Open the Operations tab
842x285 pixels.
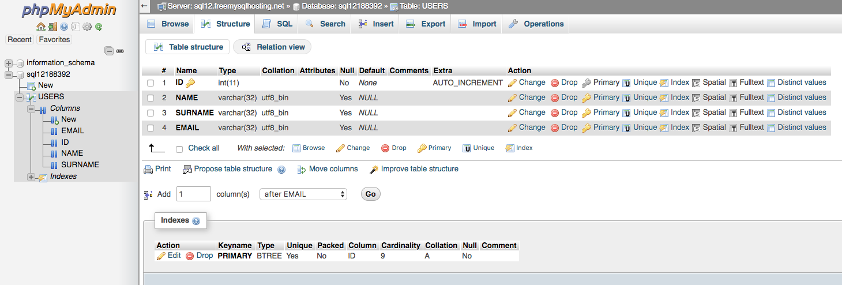click(x=536, y=24)
